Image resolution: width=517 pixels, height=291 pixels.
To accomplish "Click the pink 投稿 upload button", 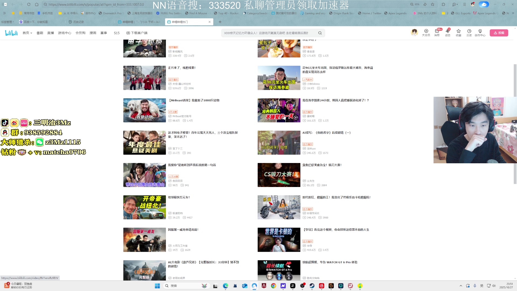I will 499,32.
